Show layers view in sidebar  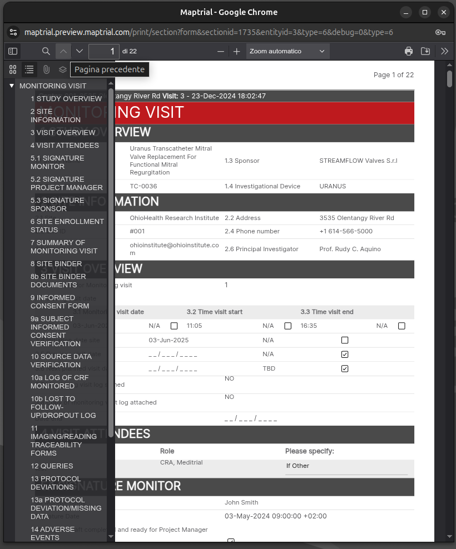click(x=63, y=69)
